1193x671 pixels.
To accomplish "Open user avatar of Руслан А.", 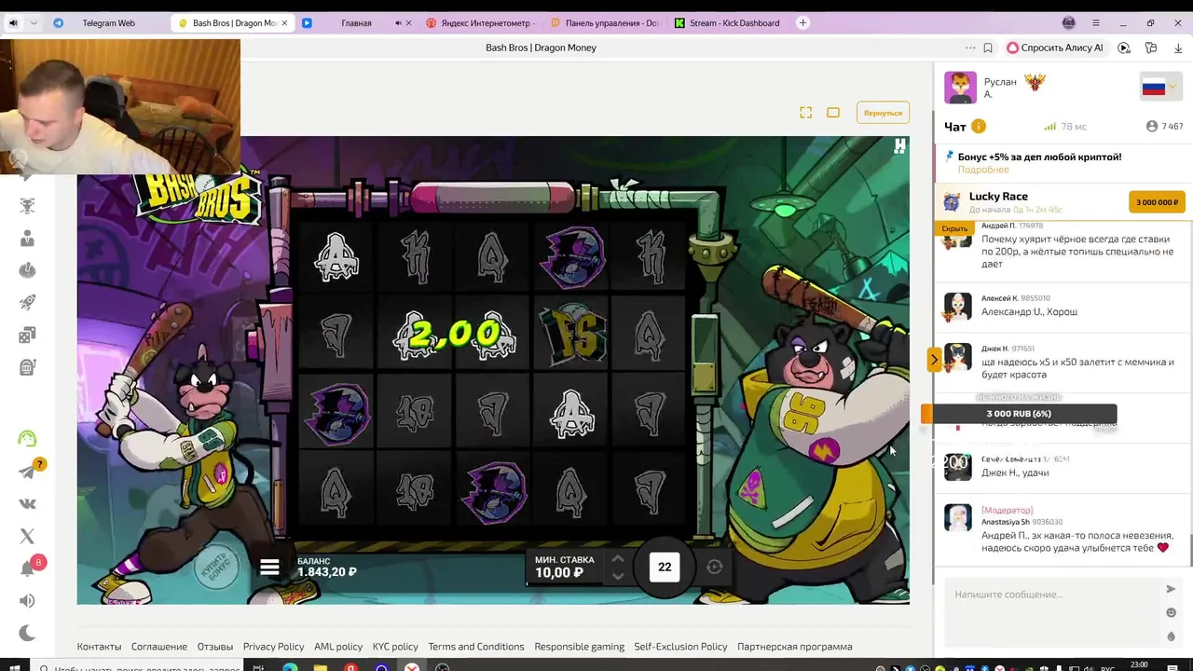I will 960,88.
